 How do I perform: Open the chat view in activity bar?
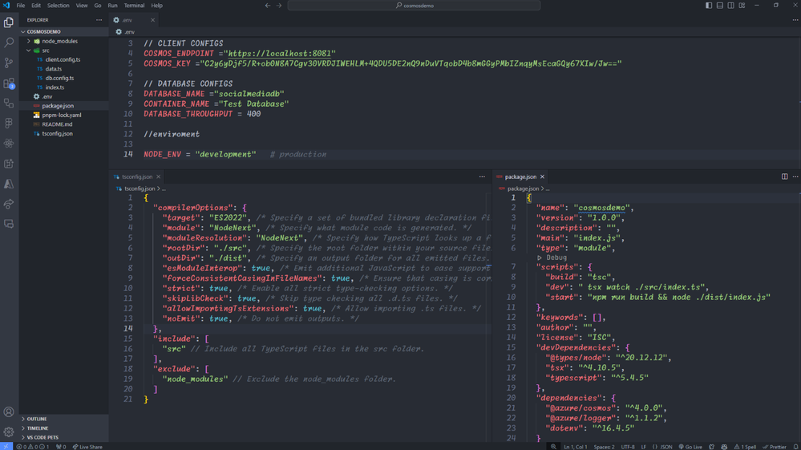[x=9, y=225]
